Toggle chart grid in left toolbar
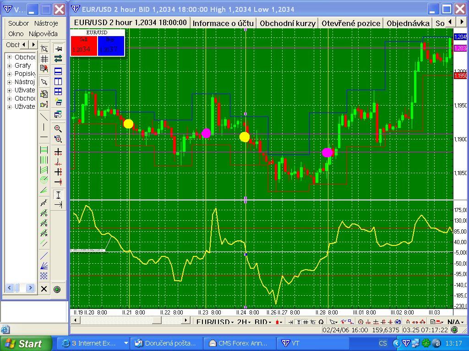The width and height of the screenshot is (469, 351). tap(44, 59)
